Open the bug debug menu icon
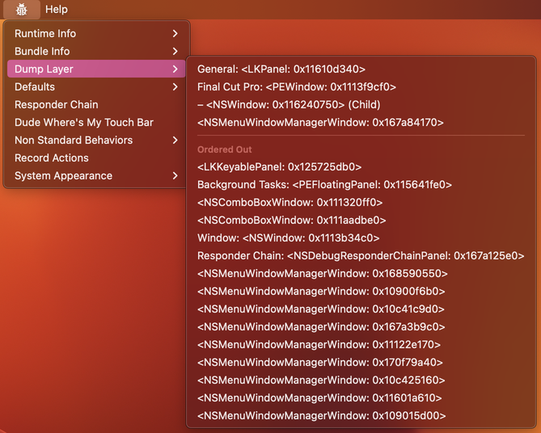541x433 pixels. (21, 10)
